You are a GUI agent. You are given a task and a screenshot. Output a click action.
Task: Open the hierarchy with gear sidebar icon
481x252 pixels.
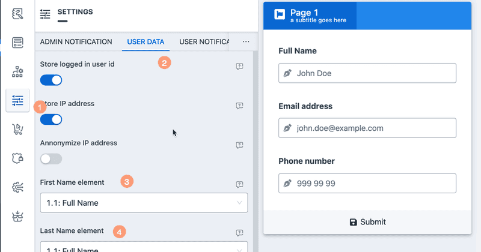click(17, 71)
